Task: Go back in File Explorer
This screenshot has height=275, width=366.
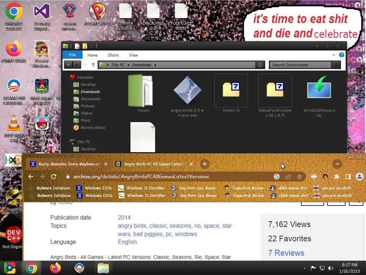Action: pos(68,65)
